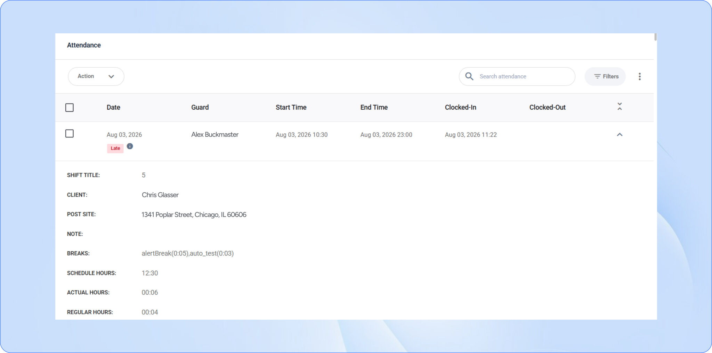This screenshot has height=353, width=712.
Task: Click clocked-in time Aug 03, 2026 11:22
Action: [471, 135]
